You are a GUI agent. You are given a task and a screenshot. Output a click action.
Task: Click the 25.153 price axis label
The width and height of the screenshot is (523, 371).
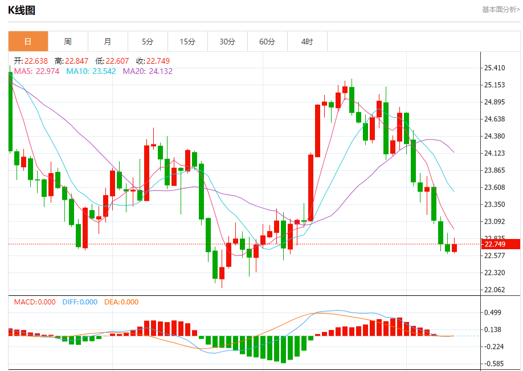[x=495, y=85]
